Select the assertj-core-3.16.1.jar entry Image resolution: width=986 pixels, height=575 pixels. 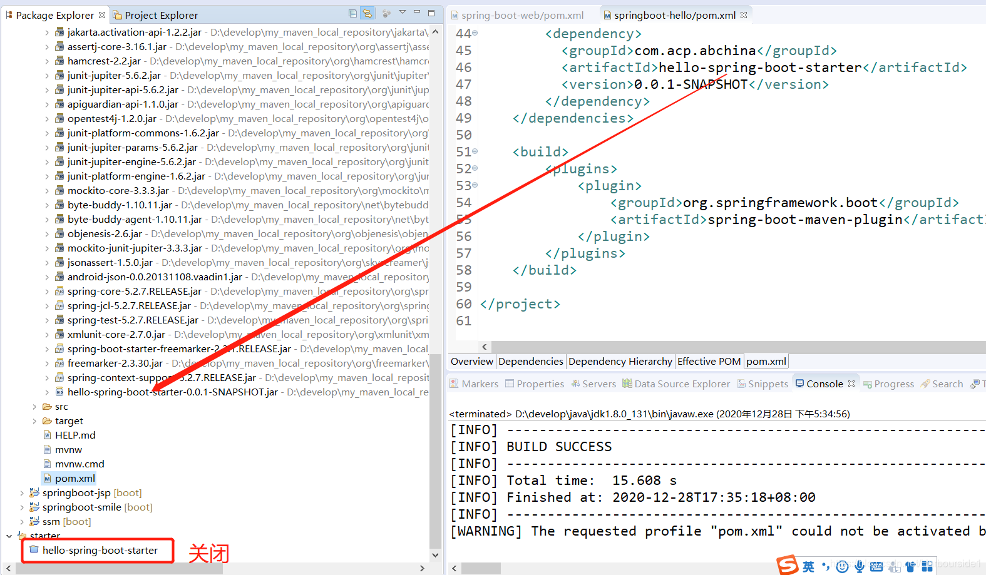point(117,47)
